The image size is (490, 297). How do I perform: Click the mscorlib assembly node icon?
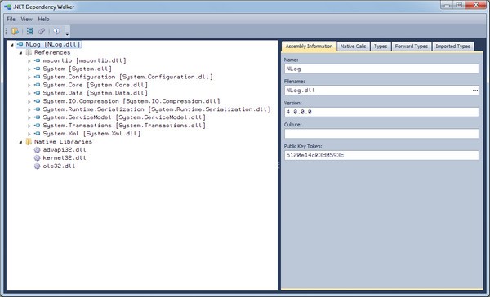click(x=38, y=60)
